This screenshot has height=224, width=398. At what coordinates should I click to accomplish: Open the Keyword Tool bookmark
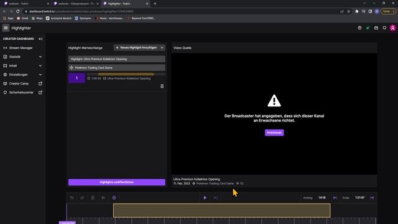click(141, 18)
